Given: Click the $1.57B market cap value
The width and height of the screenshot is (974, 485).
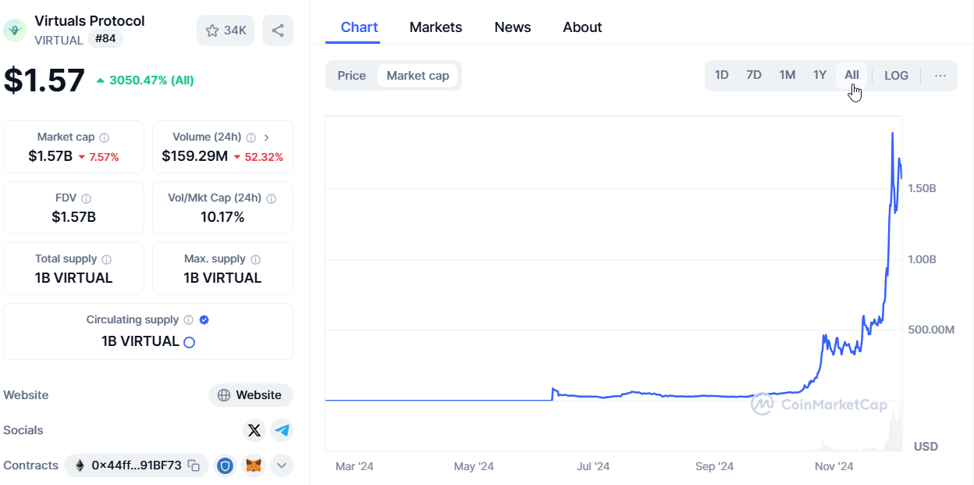Looking at the screenshot, I should (x=51, y=156).
